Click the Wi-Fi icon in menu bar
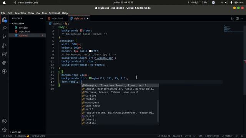This screenshot has width=246, height=138. point(222,3)
